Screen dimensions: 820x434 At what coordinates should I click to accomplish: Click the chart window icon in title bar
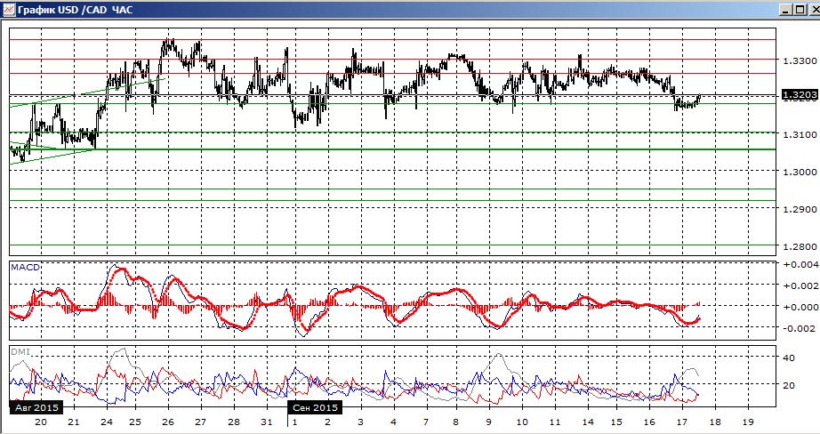click(x=8, y=9)
